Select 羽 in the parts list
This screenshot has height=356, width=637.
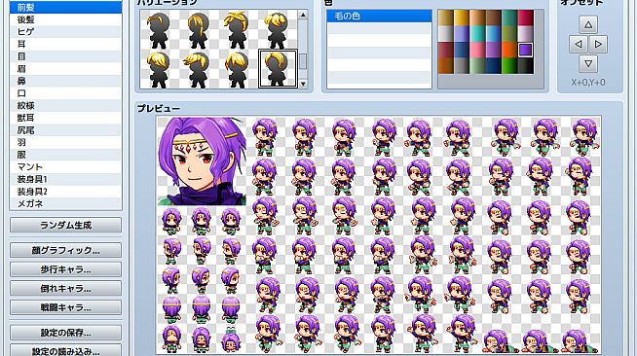[x=65, y=142]
